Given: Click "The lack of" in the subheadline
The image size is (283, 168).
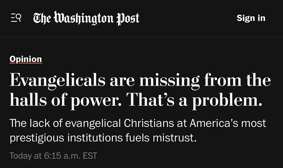Looking at the screenshot, I should (x=29, y=123).
